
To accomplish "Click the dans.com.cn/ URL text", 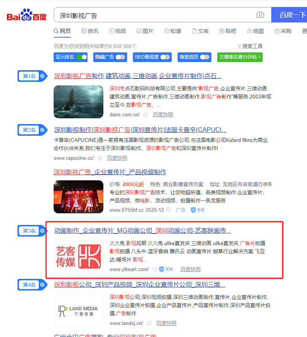I will click(124, 115).
